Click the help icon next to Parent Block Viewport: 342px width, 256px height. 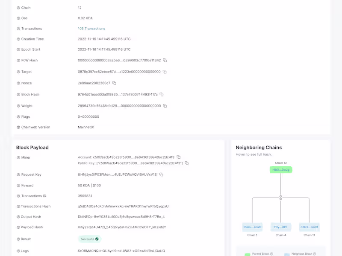[272, 254]
